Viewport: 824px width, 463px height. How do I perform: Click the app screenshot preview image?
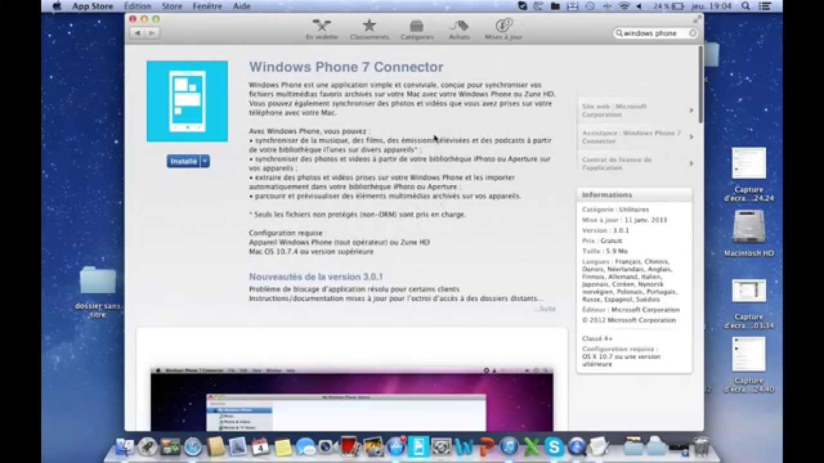[352, 399]
